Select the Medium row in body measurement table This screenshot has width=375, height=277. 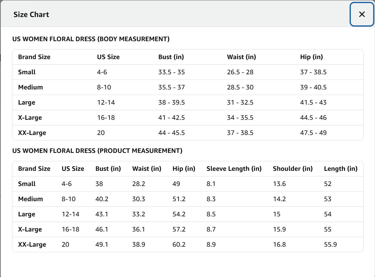click(187, 87)
